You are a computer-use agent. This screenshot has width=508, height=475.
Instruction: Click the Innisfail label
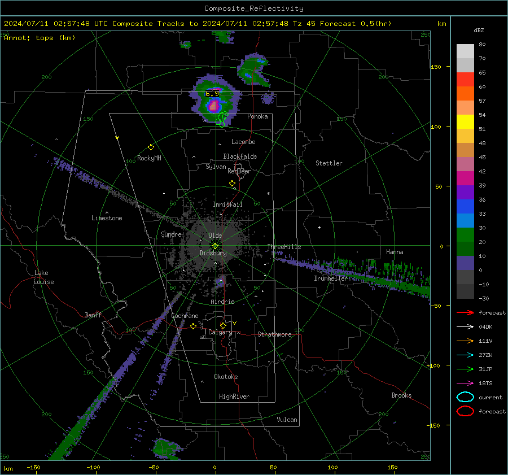(x=227, y=204)
